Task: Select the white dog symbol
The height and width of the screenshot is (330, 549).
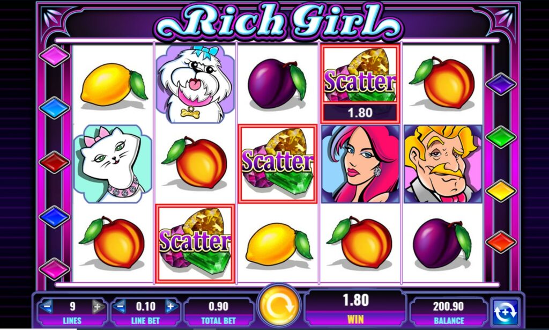Action: 195,84
